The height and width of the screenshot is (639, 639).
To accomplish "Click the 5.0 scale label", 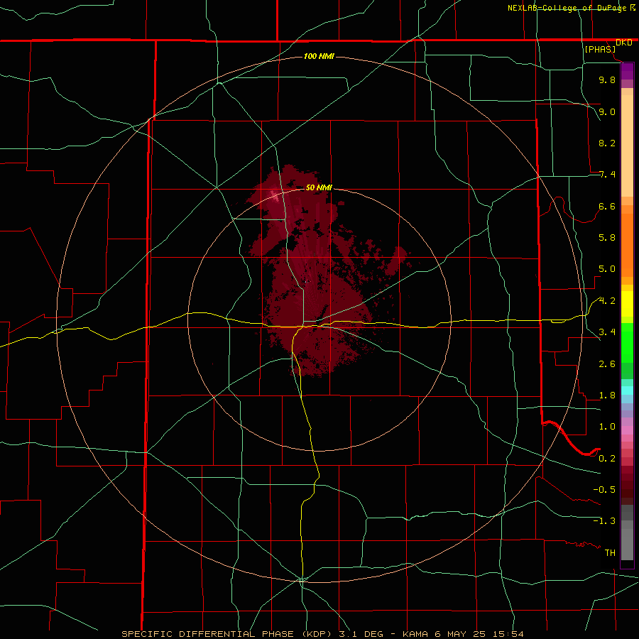I will point(607,269).
